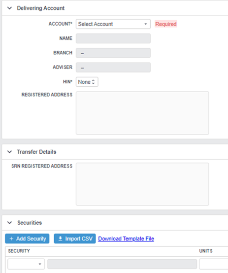The width and height of the screenshot is (228, 273).
Task: Click the Units input field
Action: point(214,264)
